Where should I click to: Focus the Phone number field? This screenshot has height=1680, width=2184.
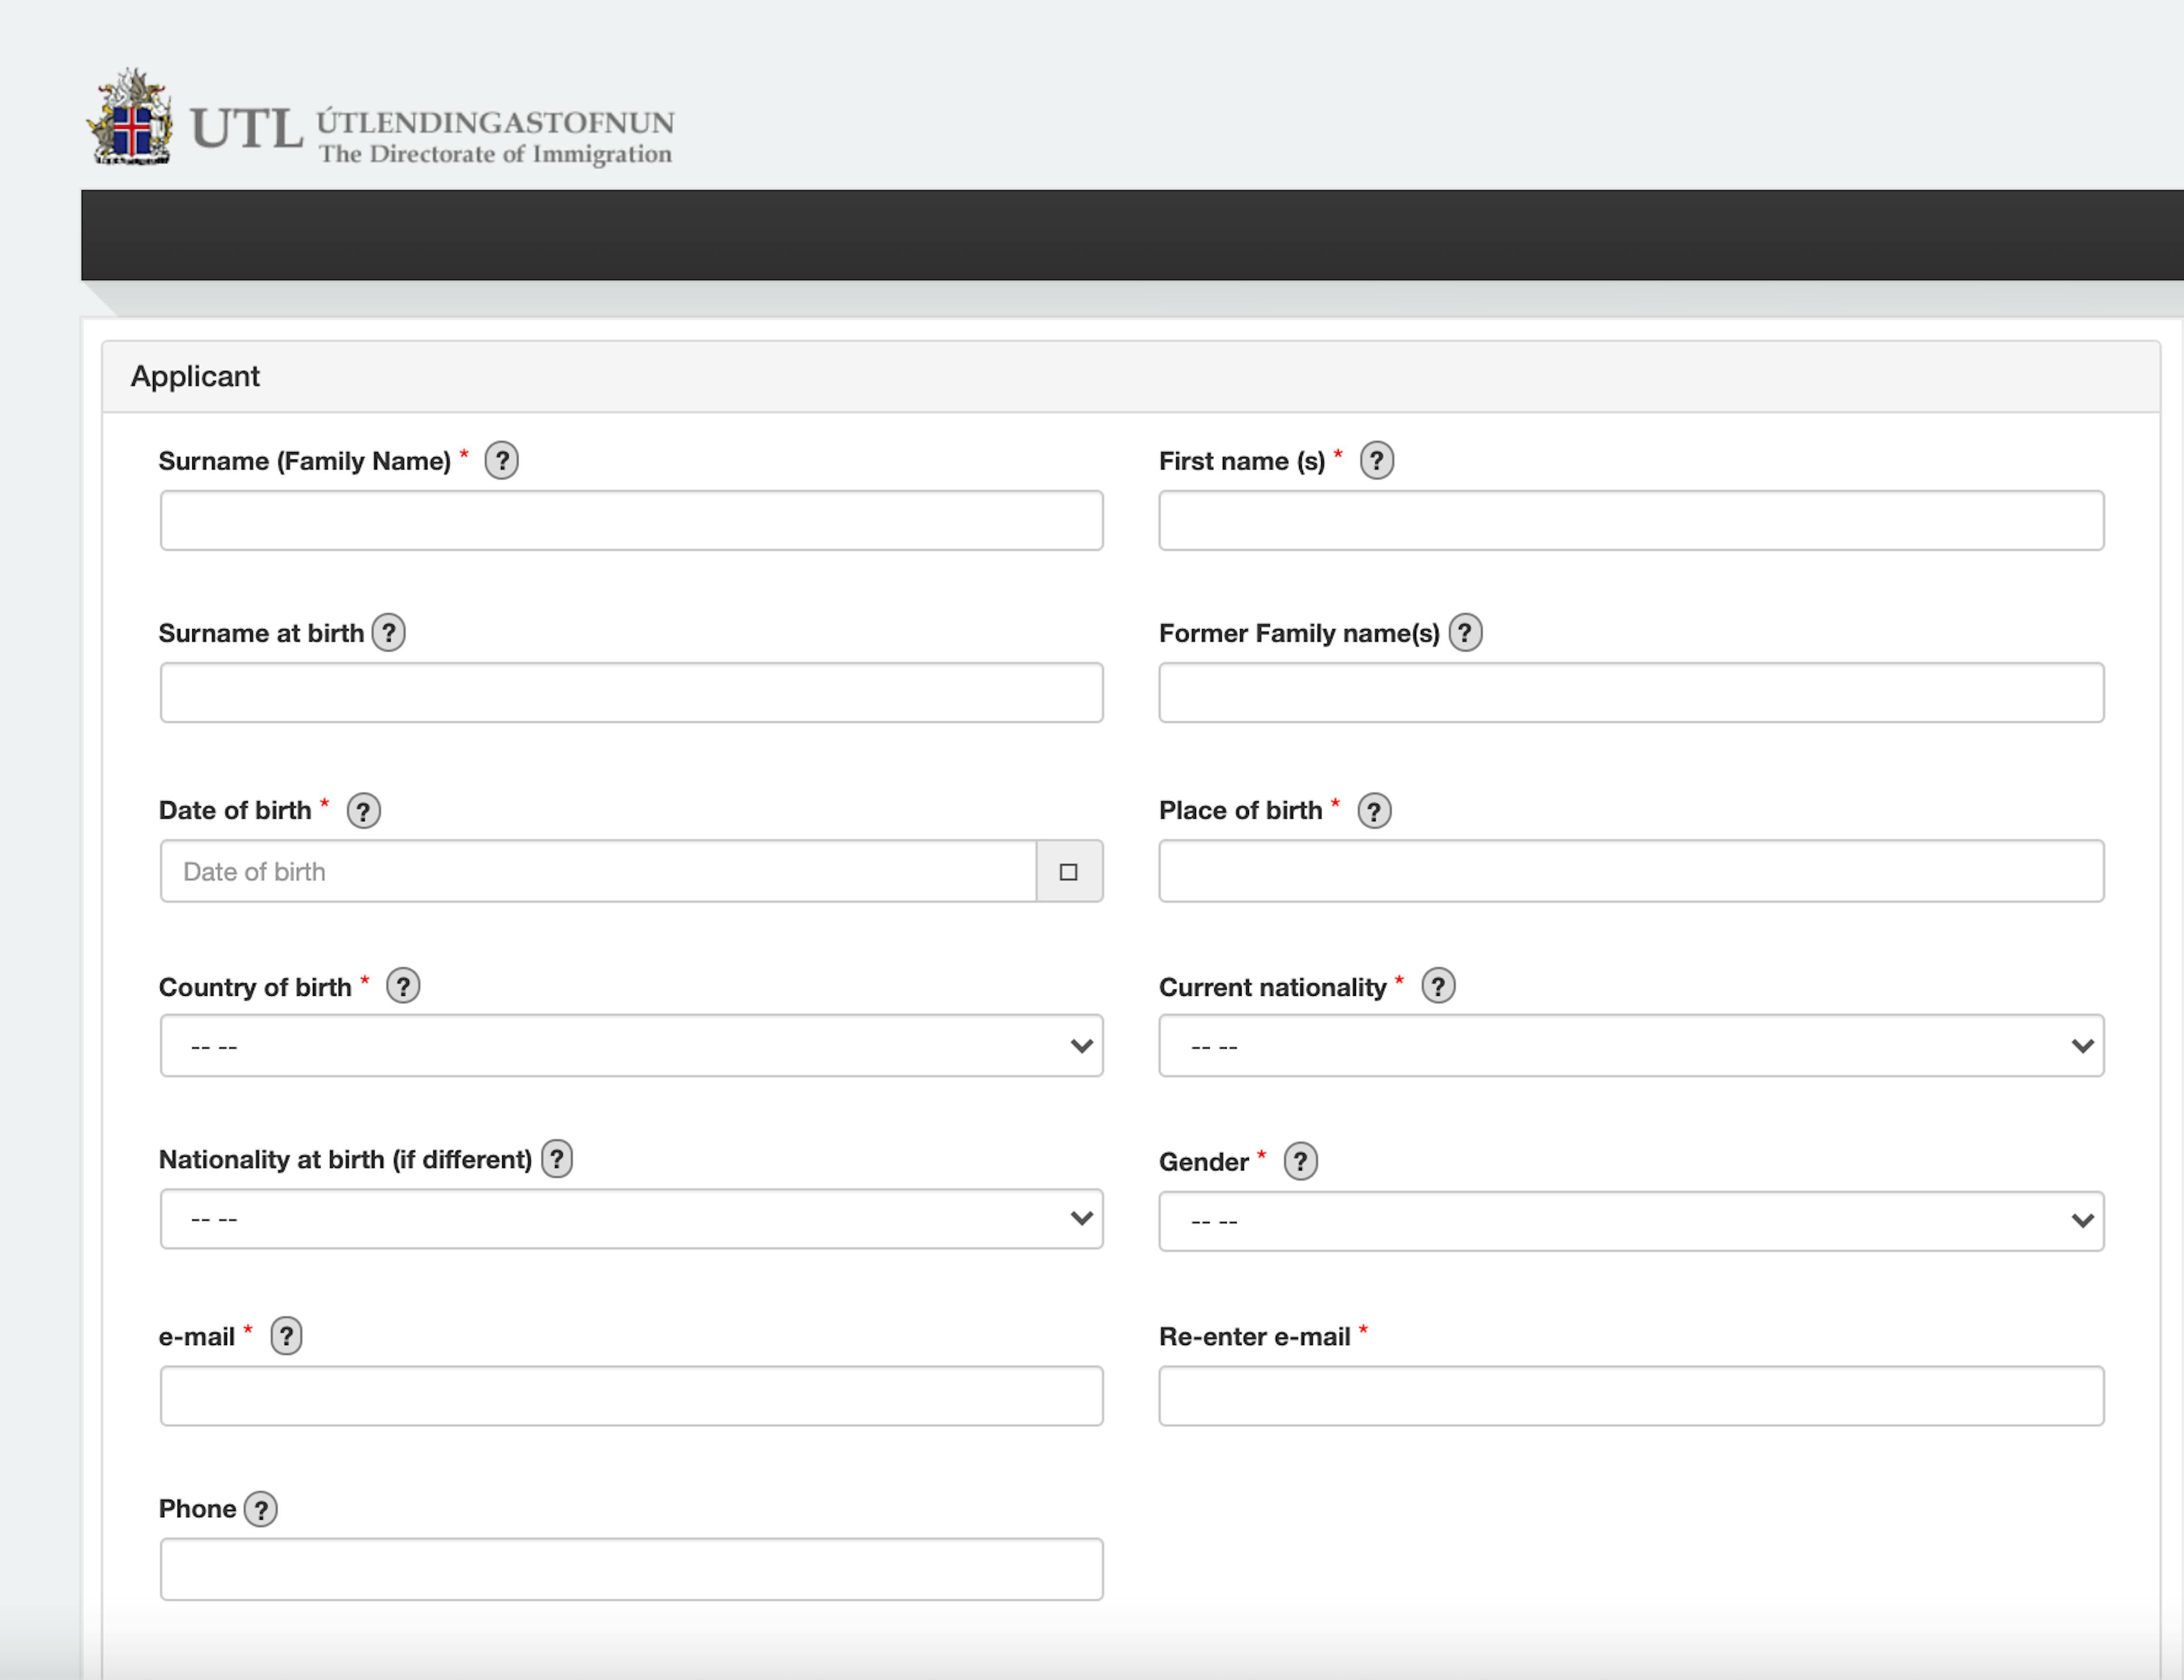click(x=631, y=1569)
